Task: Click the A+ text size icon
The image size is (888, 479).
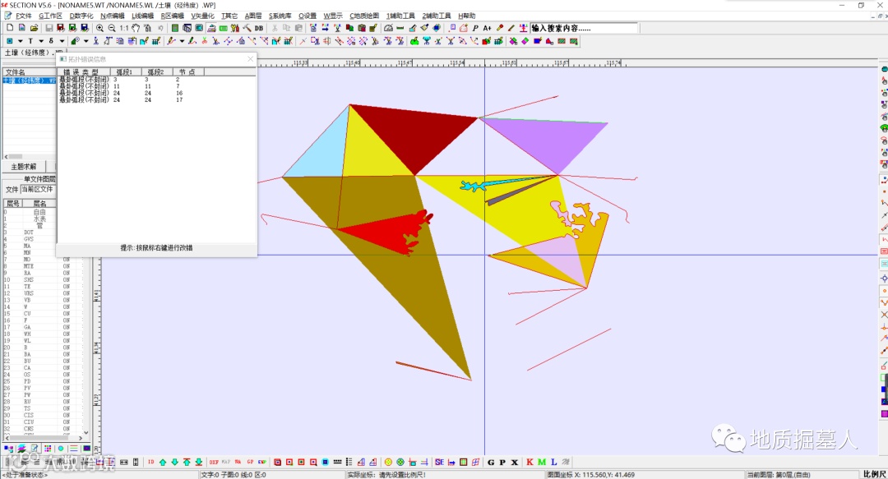Action: (487, 28)
